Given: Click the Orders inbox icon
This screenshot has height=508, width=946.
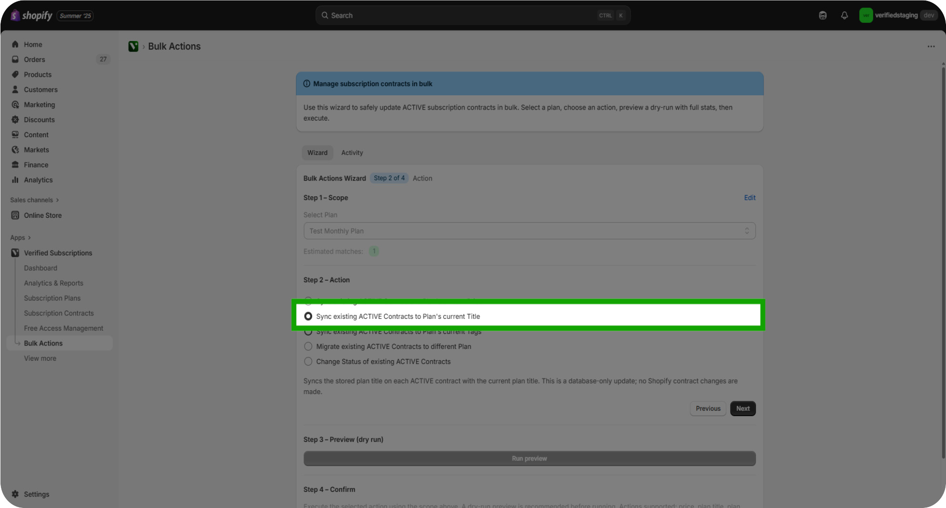Looking at the screenshot, I should pos(15,60).
